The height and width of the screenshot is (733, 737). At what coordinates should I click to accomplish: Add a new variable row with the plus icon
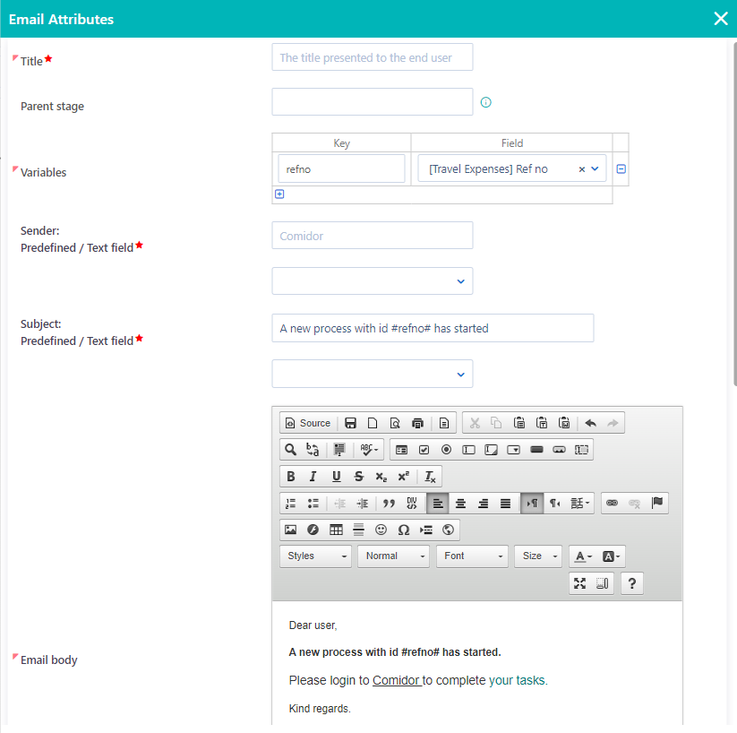279,194
